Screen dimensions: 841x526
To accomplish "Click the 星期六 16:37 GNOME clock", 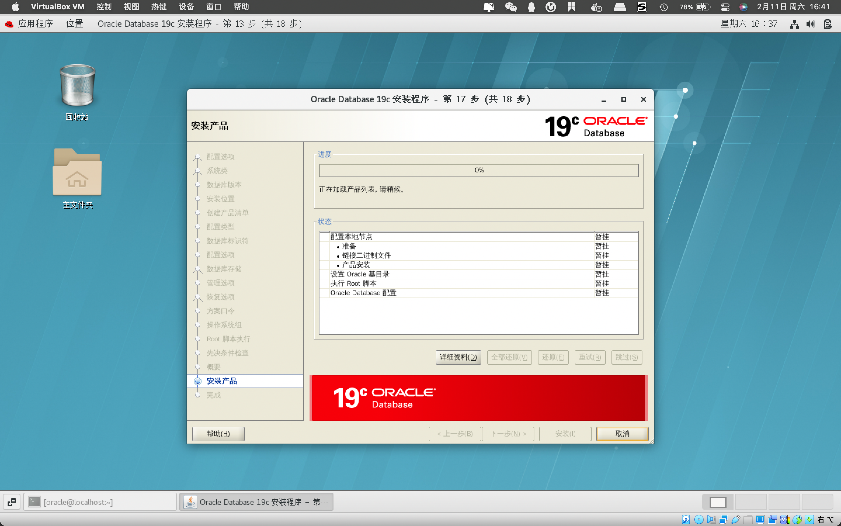I will coord(749,24).
